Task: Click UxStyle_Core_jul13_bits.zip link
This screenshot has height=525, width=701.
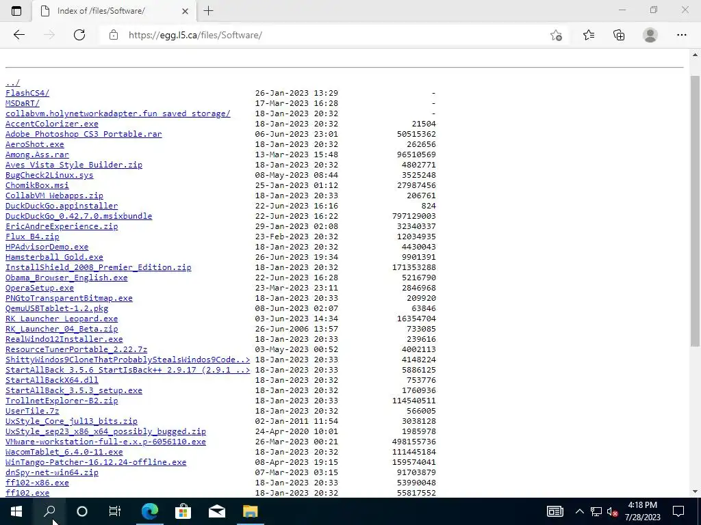Action: pyautogui.click(x=71, y=421)
